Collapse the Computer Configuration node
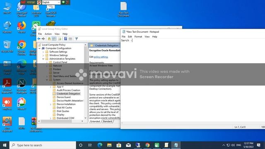The width and height of the screenshot is (265, 149). (40, 48)
